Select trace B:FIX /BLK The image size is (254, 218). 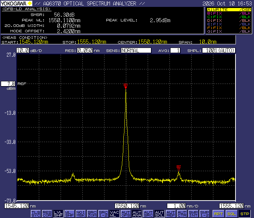point(229,13)
